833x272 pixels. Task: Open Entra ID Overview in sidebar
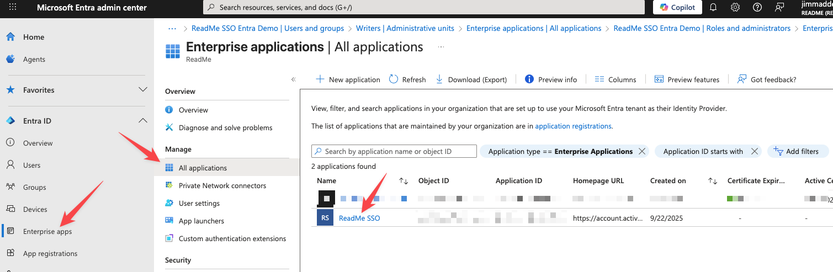pyautogui.click(x=38, y=143)
